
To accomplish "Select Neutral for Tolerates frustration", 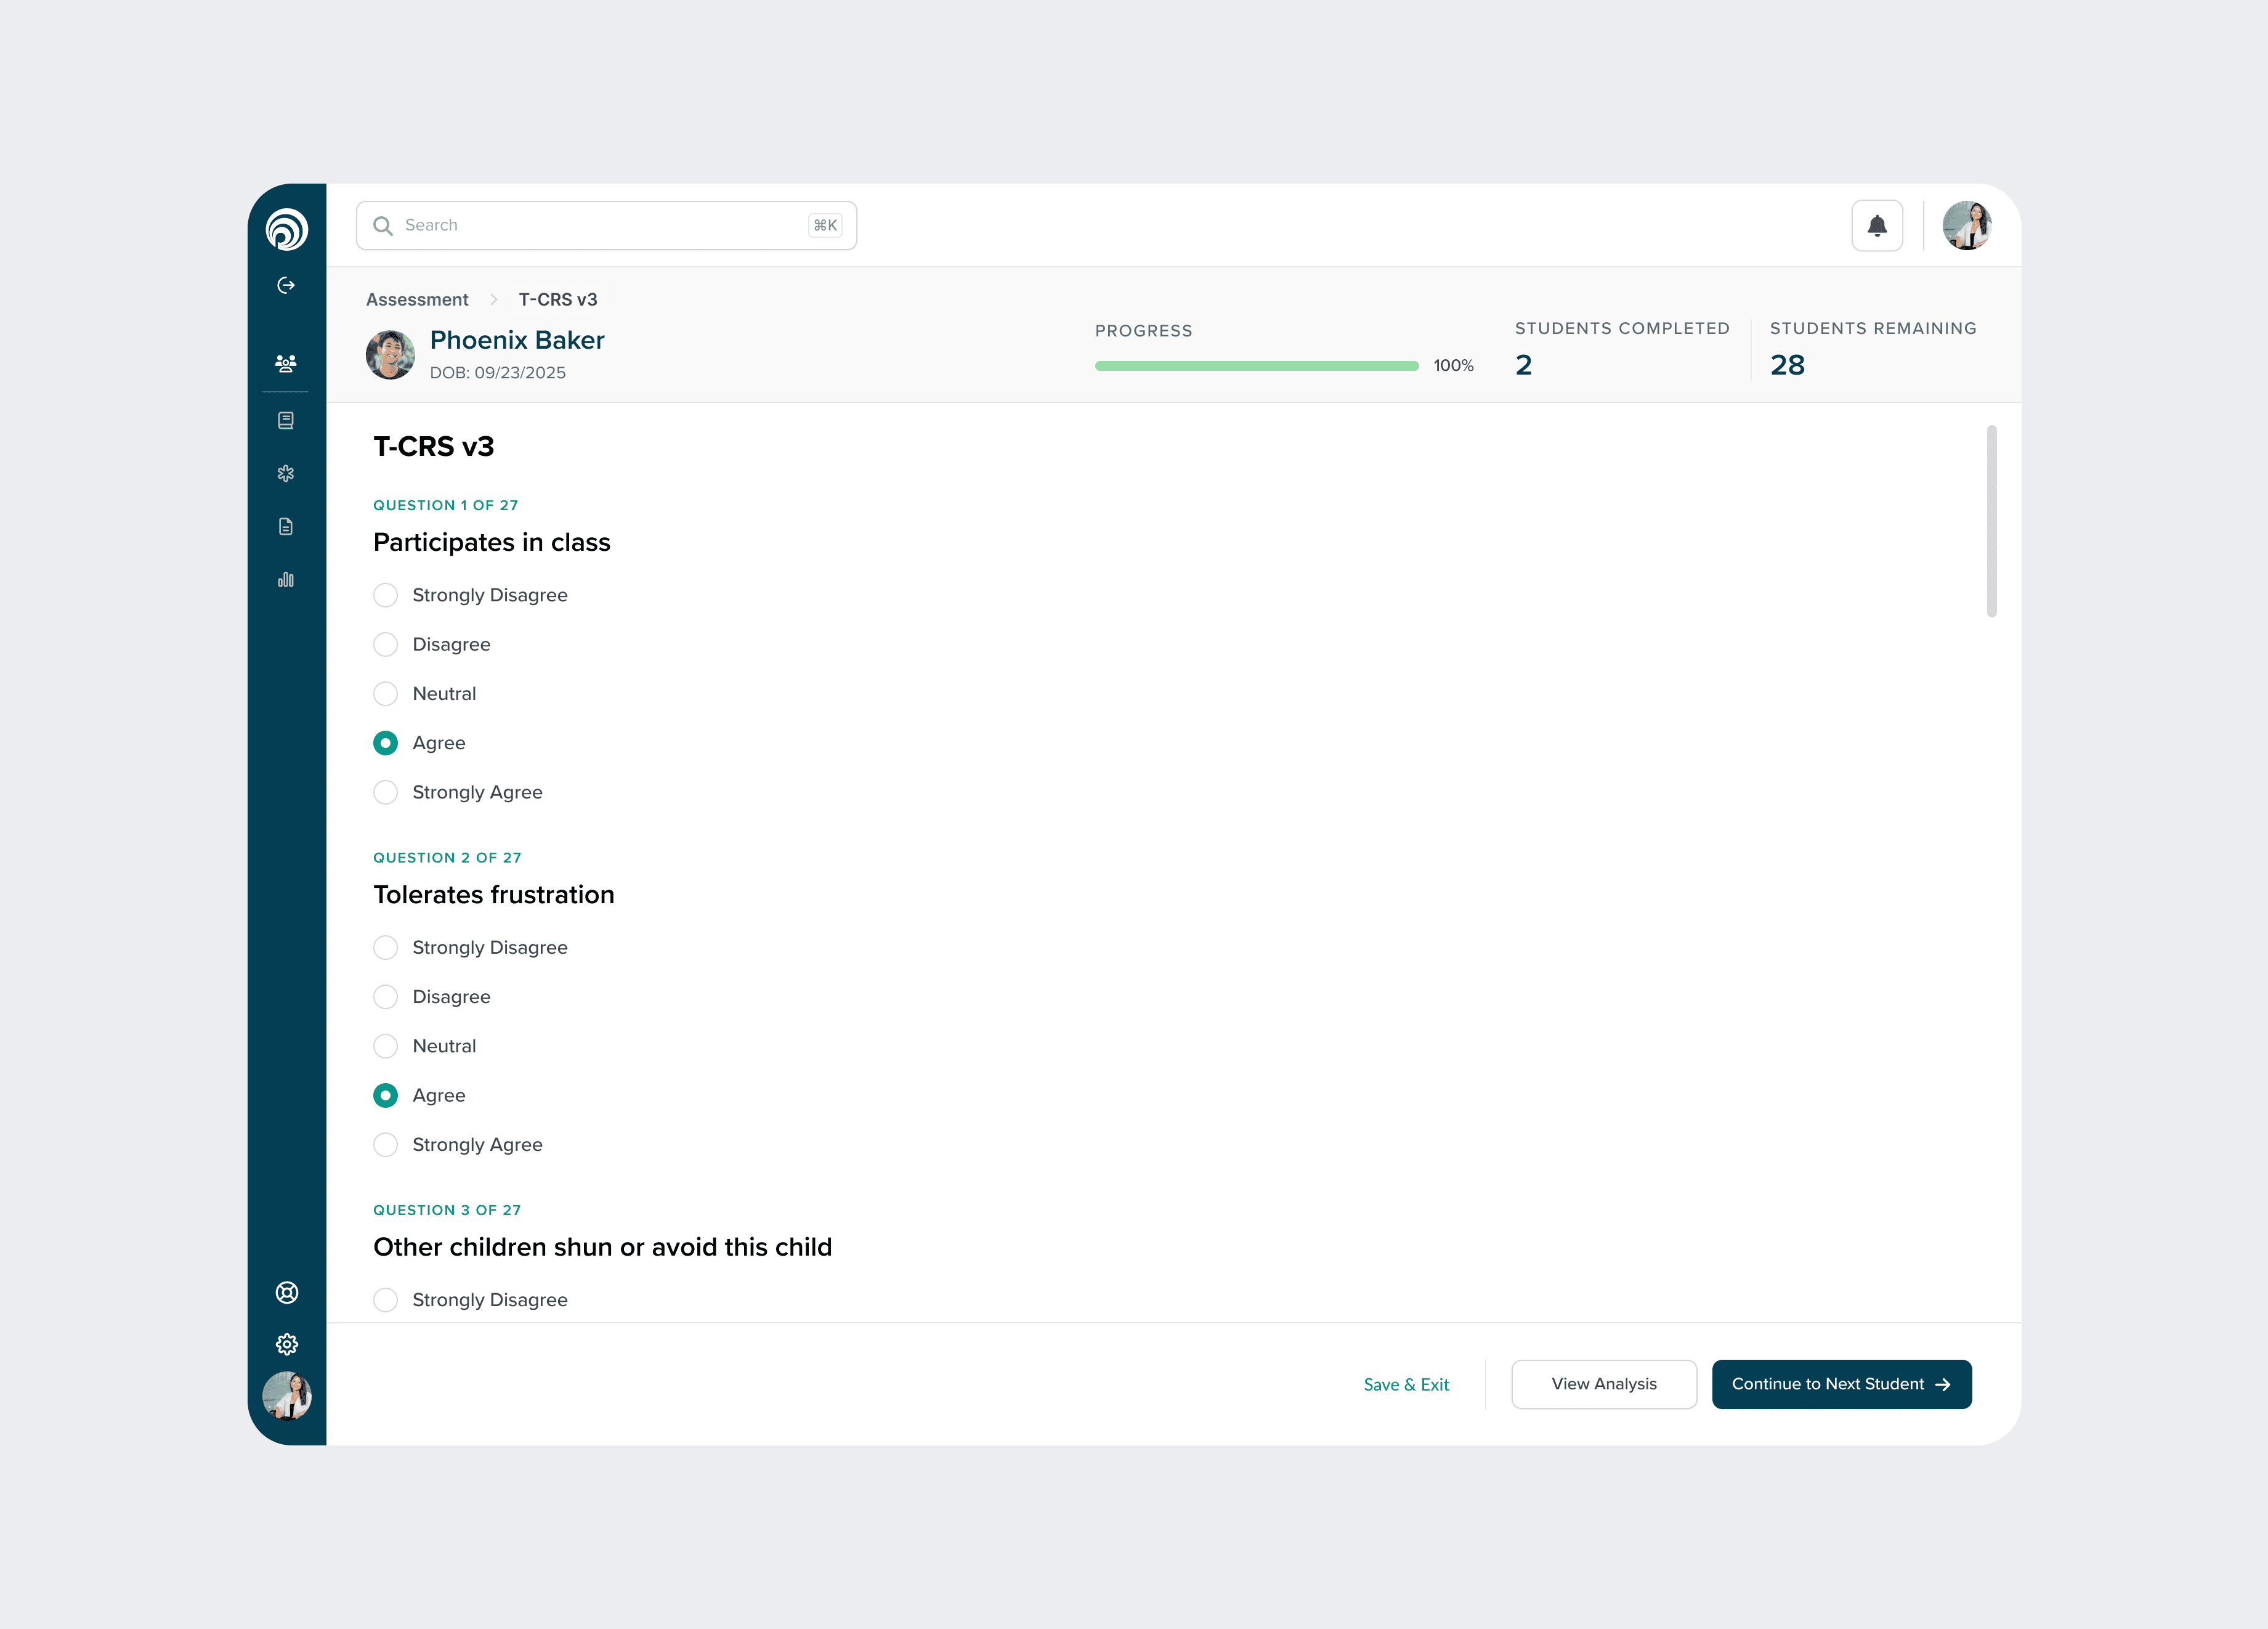I will (385, 1046).
